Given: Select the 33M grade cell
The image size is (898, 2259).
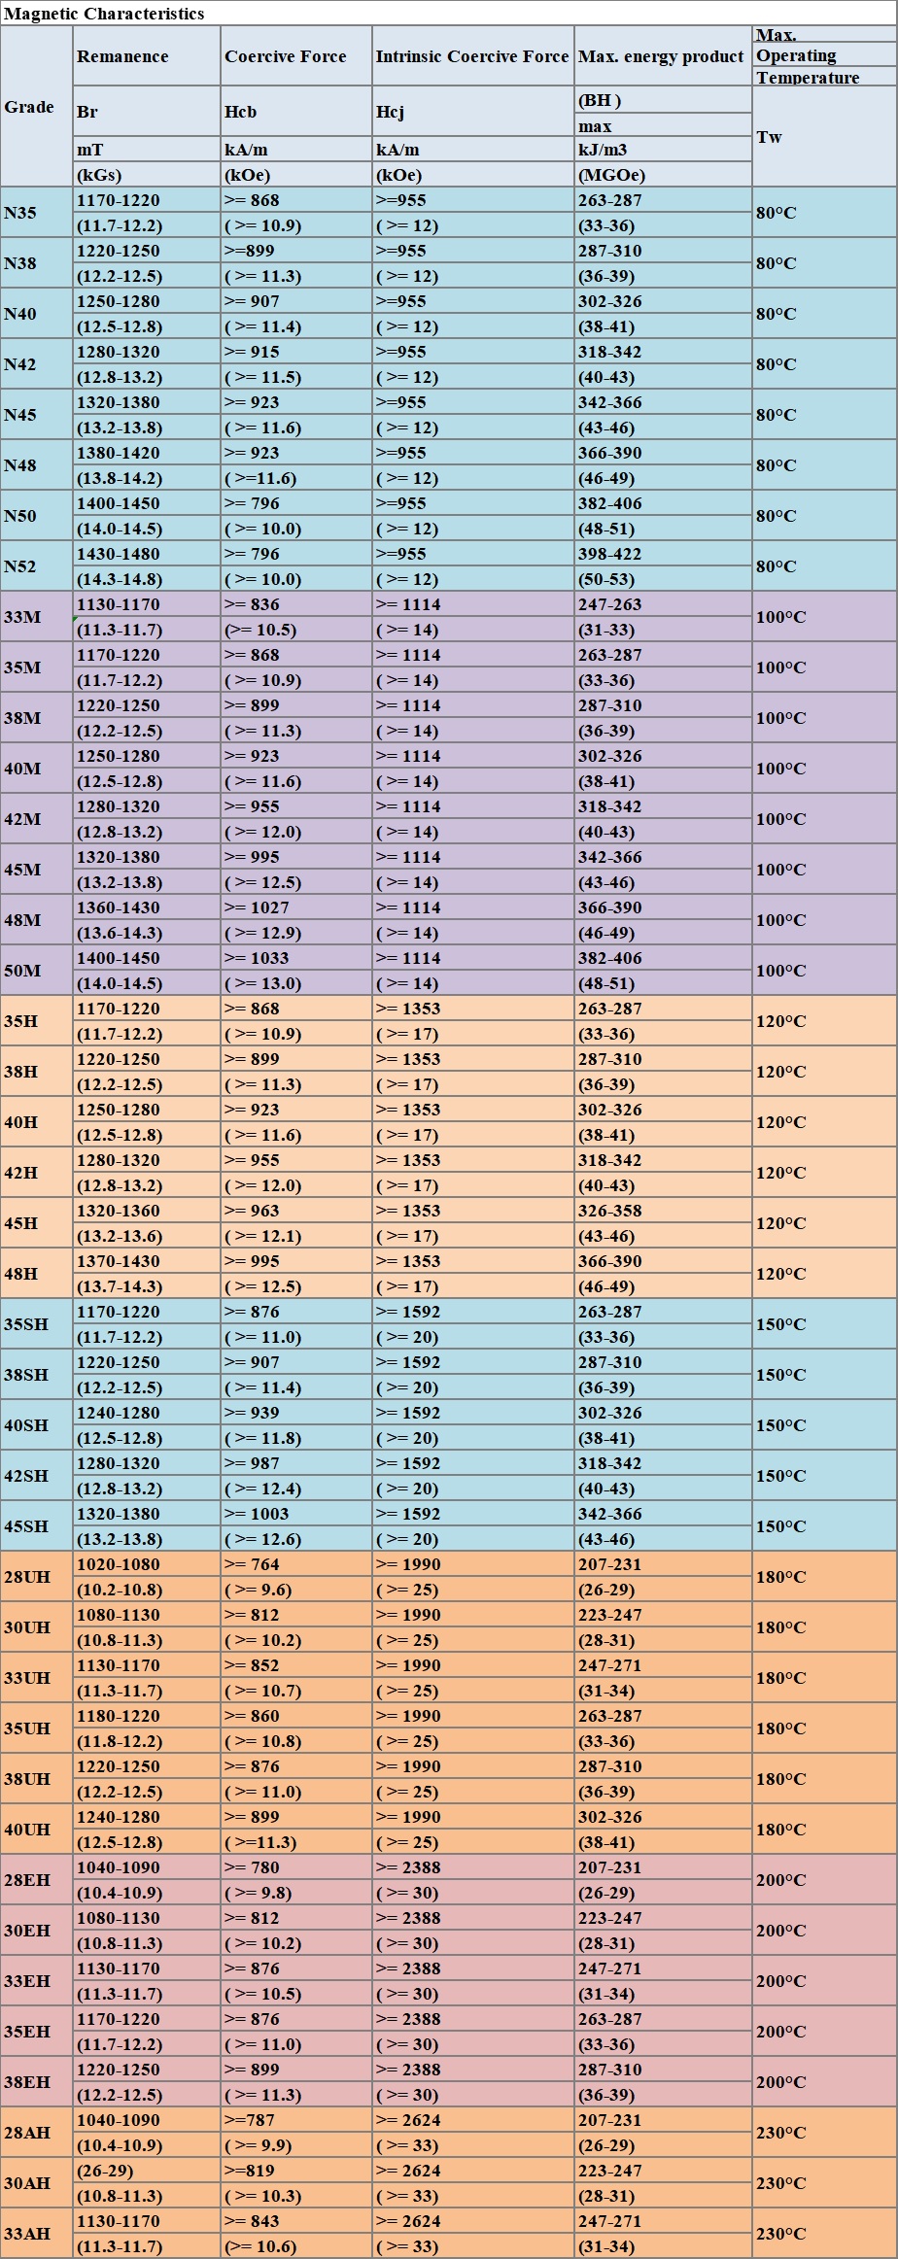Looking at the screenshot, I should 37,617.
